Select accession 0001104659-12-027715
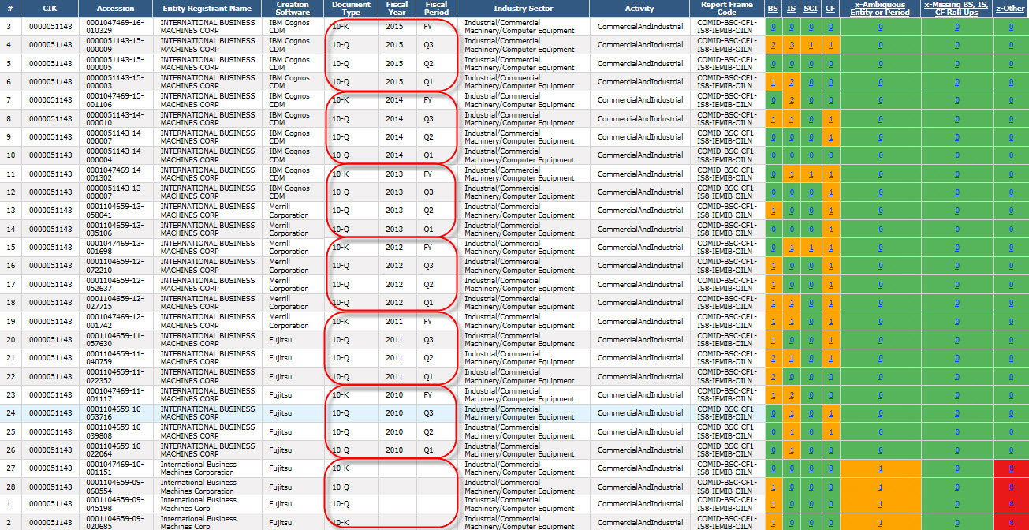This screenshot has height=530, width=1029. 115,303
